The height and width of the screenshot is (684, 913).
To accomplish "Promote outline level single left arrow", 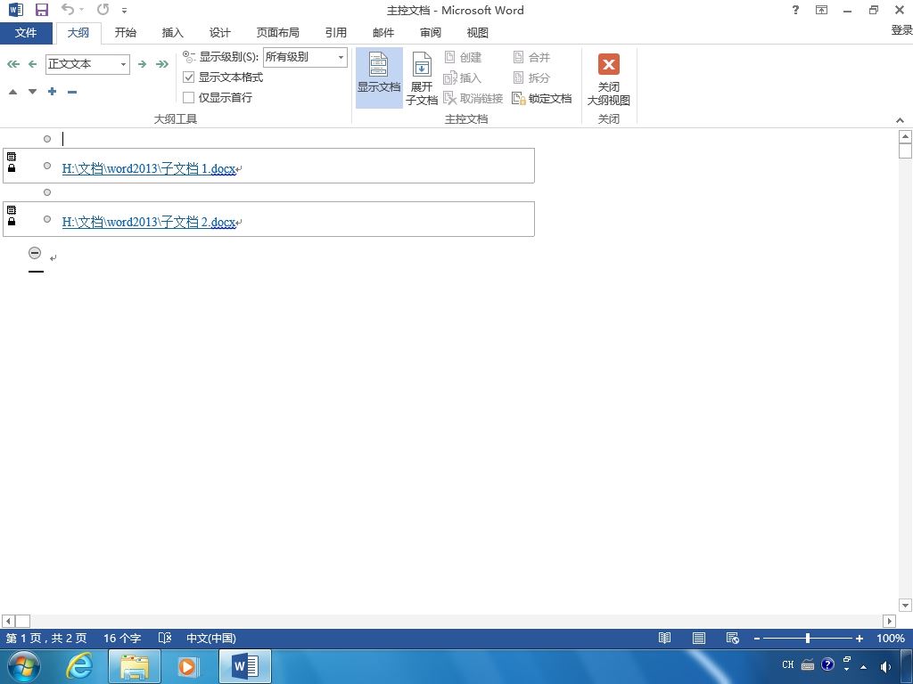I will [x=33, y=64].
